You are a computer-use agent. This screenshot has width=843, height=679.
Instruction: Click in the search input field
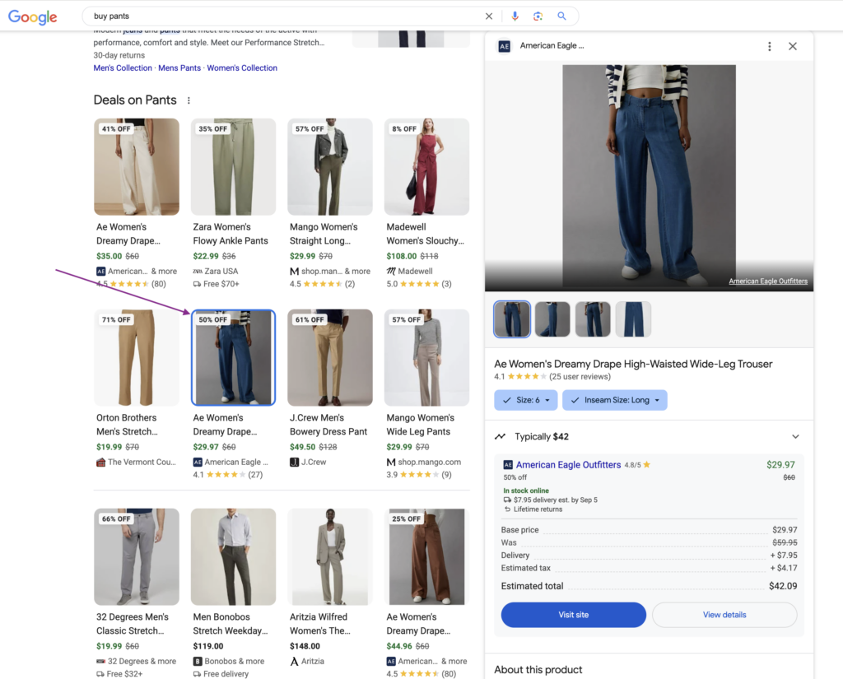coord(280,16)
